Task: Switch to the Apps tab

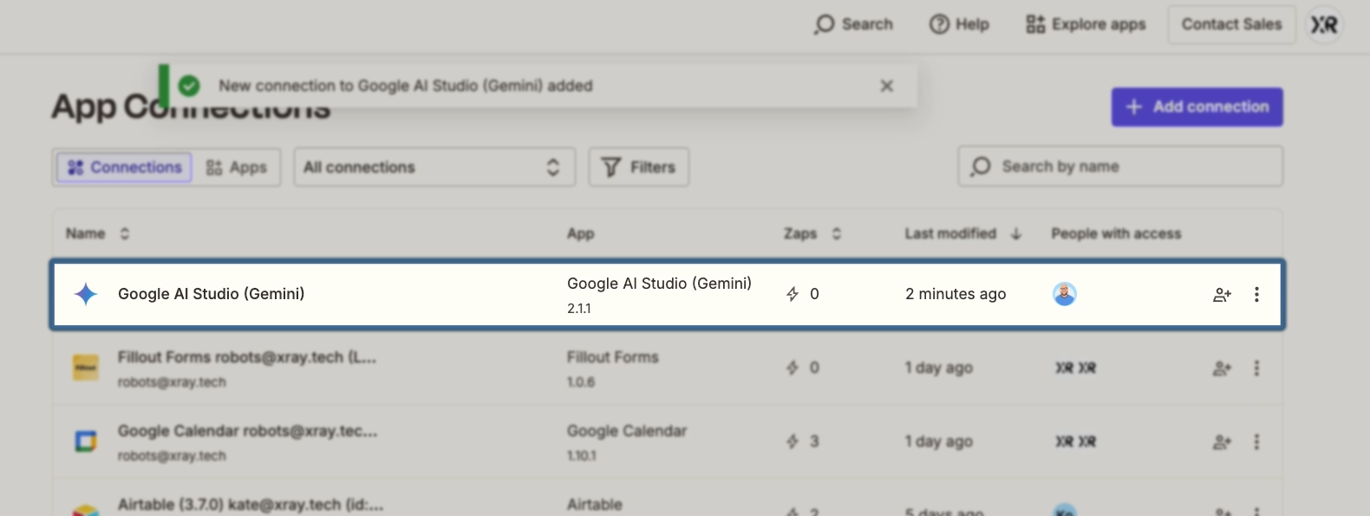Action: pos(237,167)
